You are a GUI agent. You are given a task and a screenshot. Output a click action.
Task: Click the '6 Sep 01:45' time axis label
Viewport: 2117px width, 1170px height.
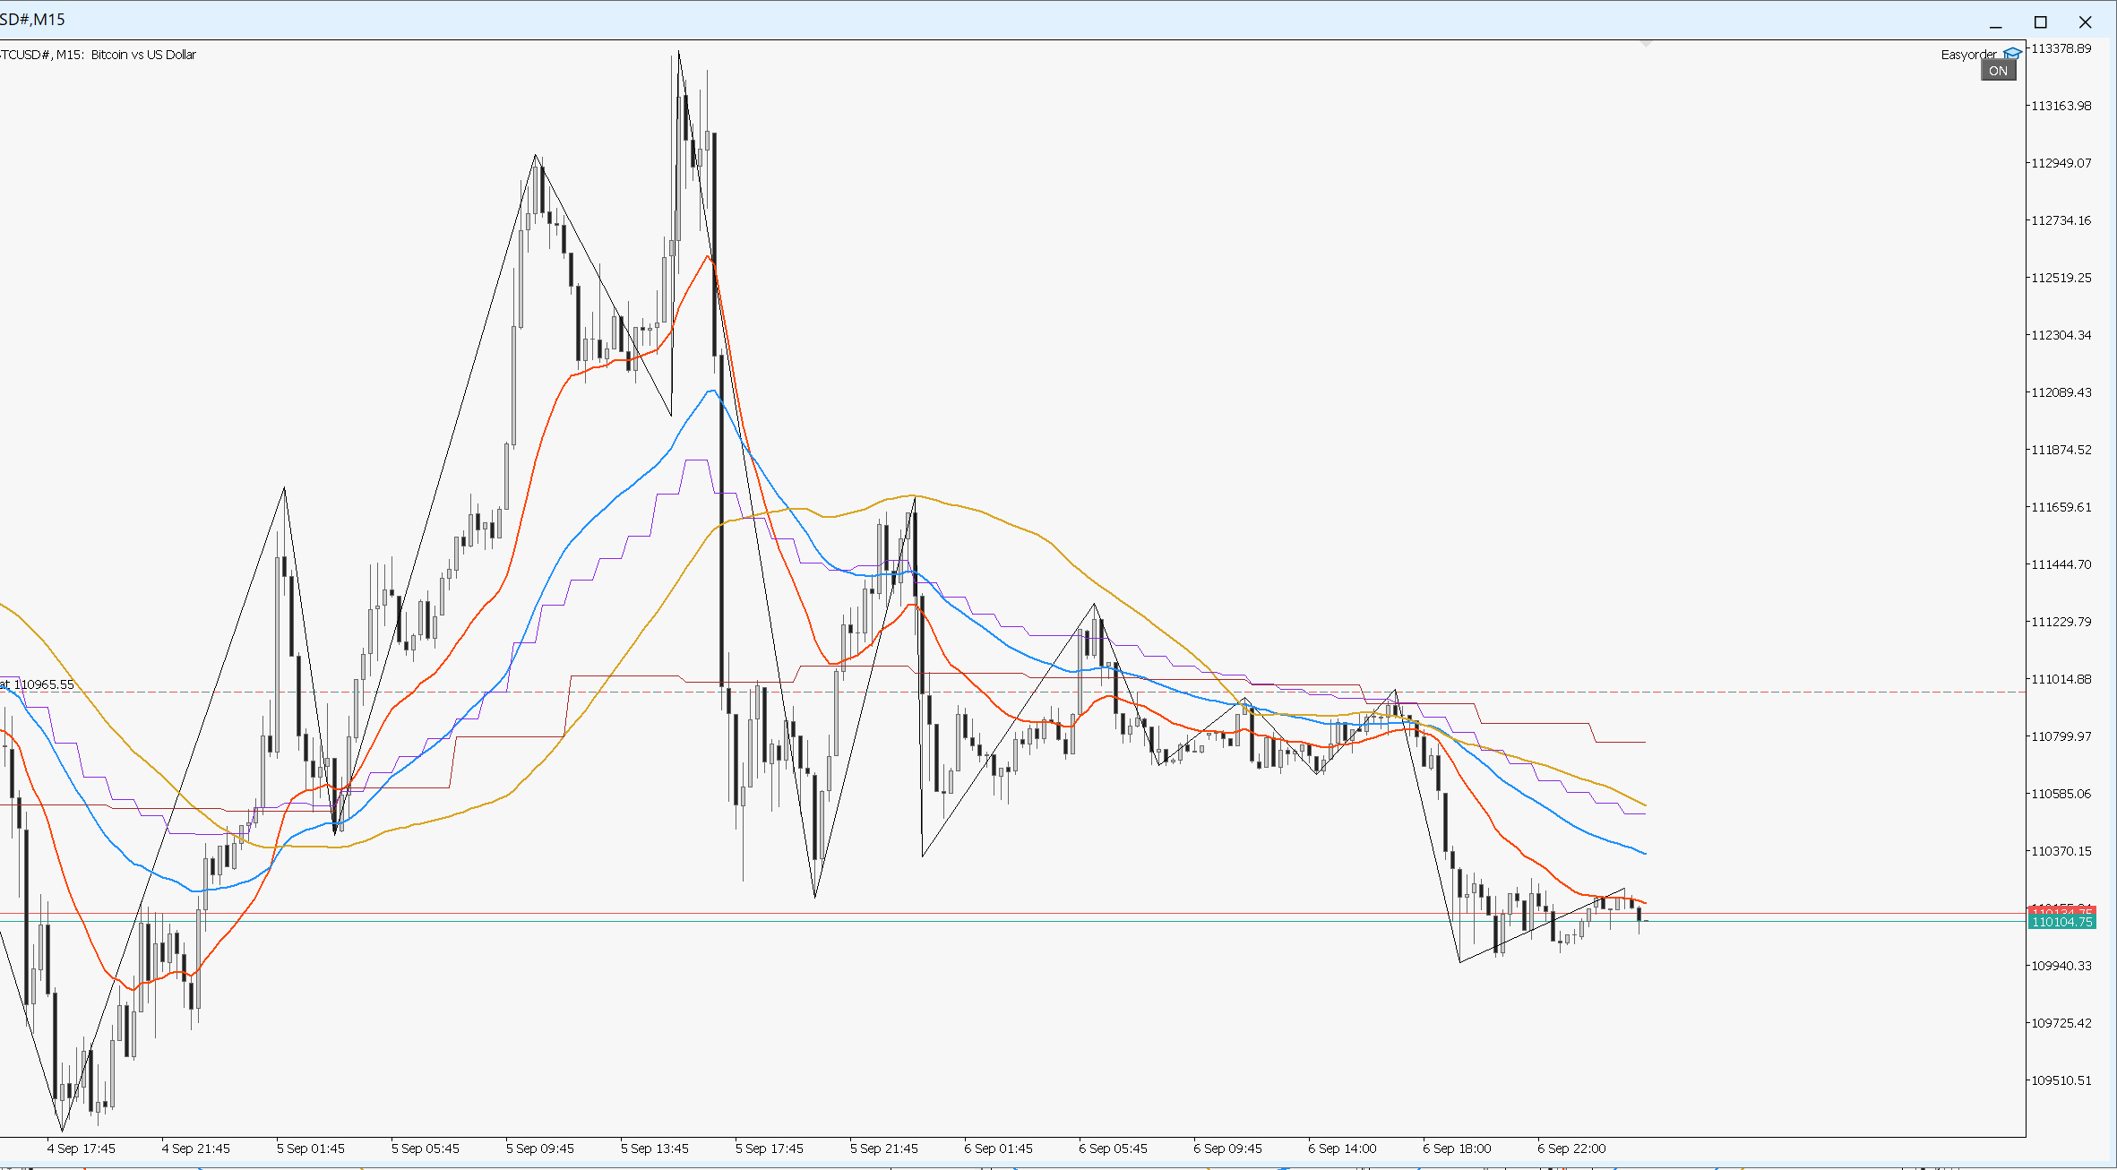pos(999,1148)
